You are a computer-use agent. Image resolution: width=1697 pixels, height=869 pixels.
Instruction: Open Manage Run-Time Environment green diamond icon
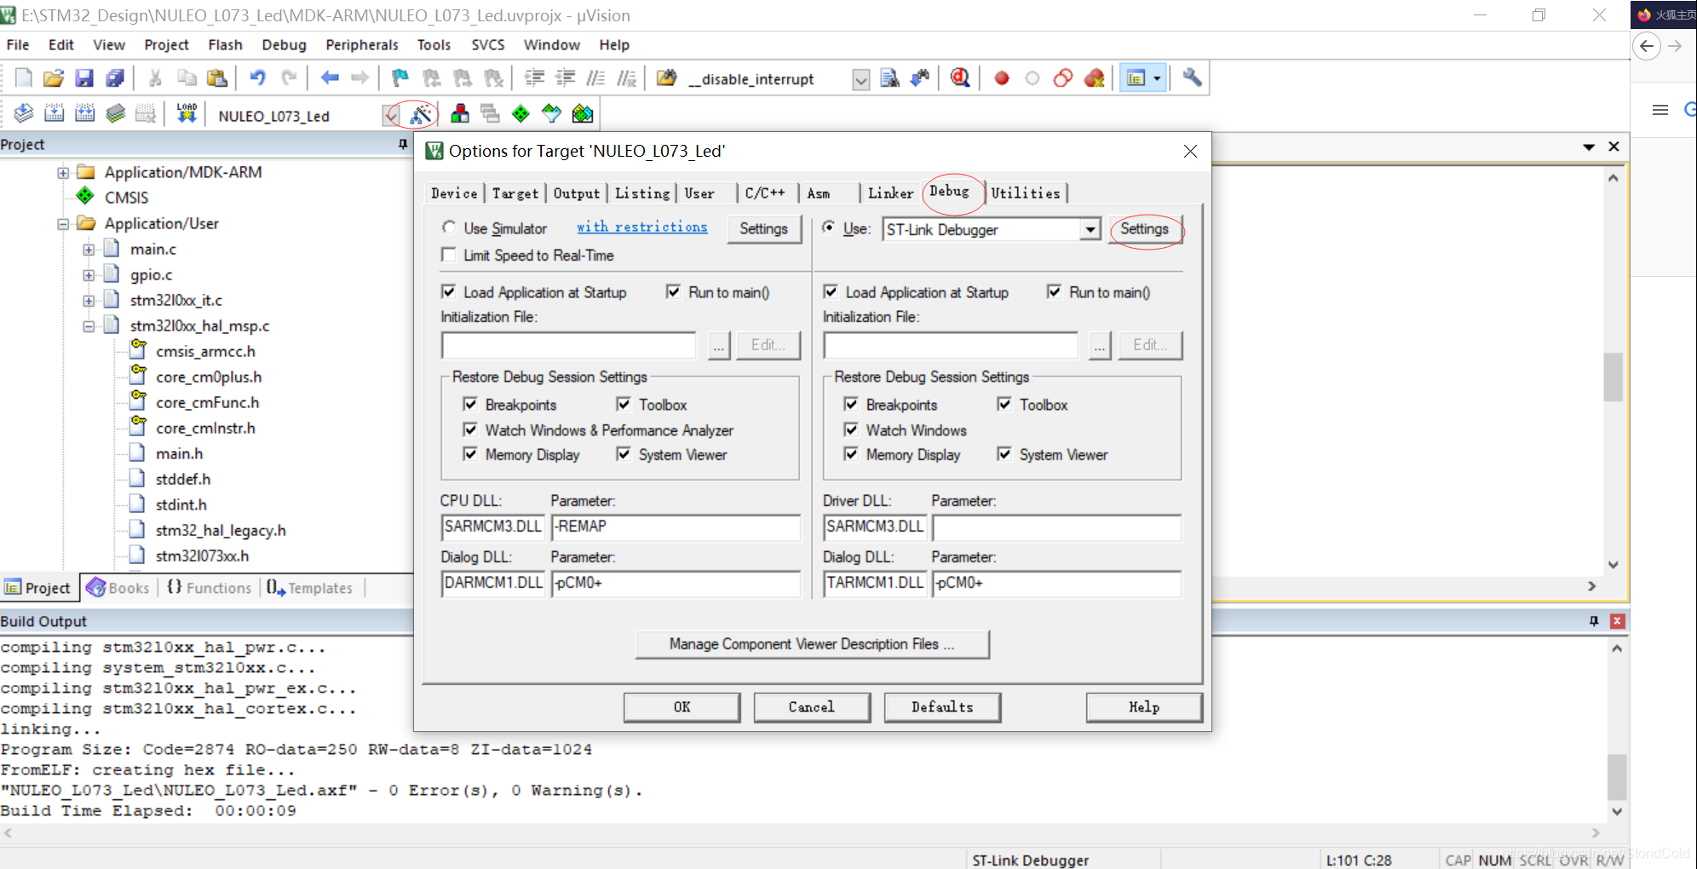pyautogui.click(x=521, y=113)
